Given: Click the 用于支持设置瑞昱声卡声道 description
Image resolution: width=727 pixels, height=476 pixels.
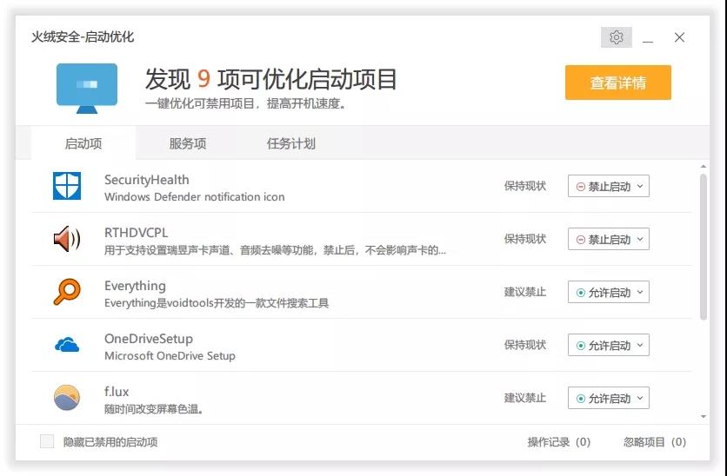Looking at the screenshot, I should pos(275,250).
